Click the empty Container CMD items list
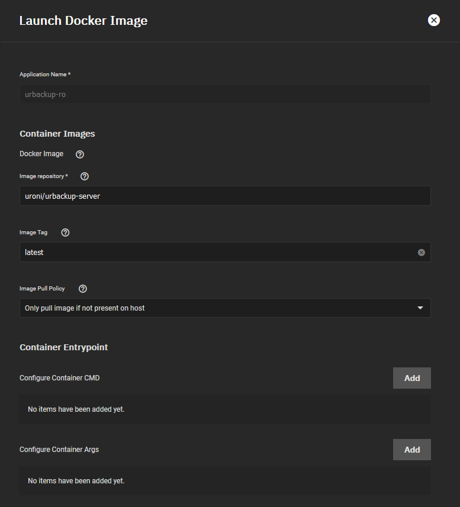Screen dimensions: 460x507 (225, 409)
